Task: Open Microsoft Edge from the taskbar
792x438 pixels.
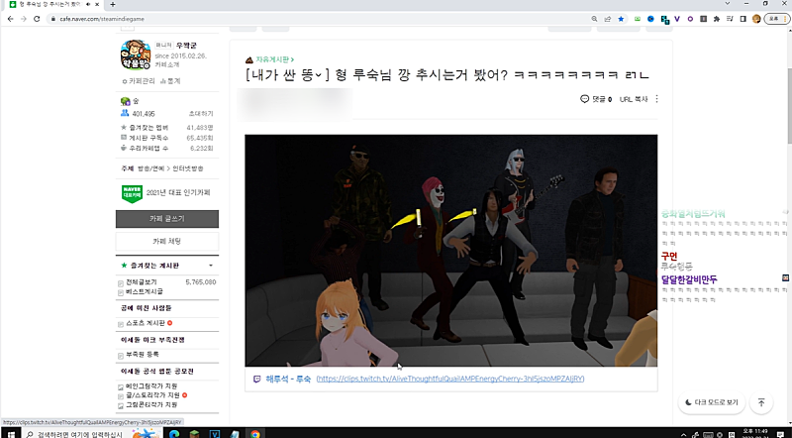Action: [x=174, y=434]
